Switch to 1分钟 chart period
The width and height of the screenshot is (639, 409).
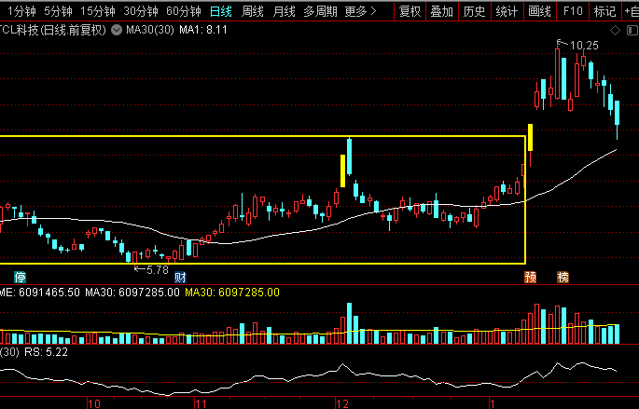(x=22, y=11)
